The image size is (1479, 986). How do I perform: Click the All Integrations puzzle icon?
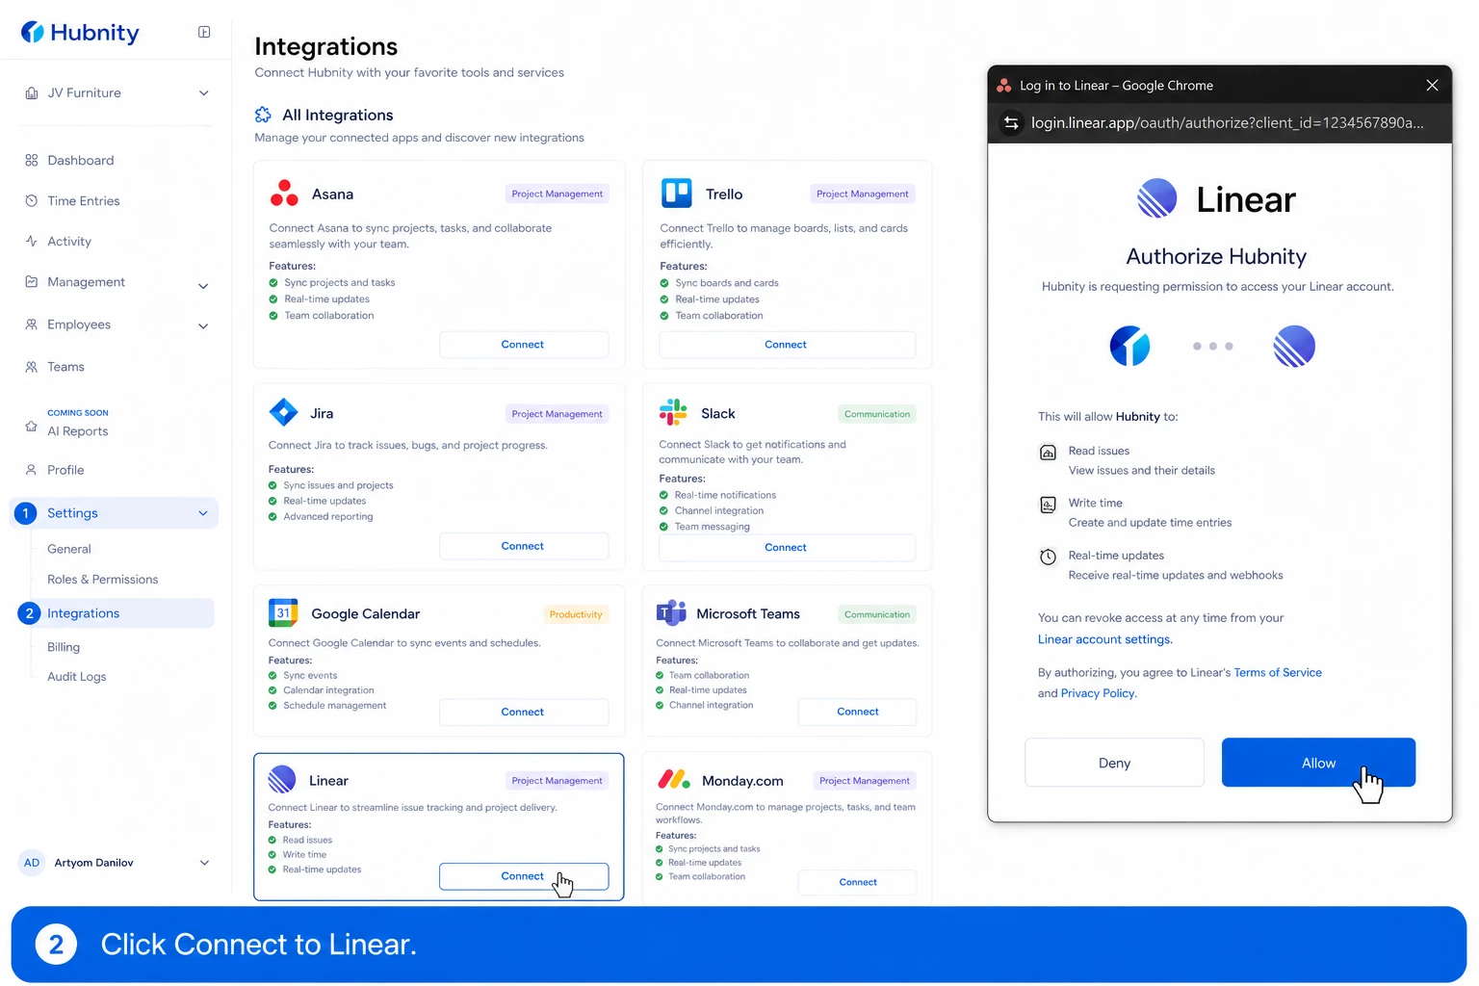263,115
